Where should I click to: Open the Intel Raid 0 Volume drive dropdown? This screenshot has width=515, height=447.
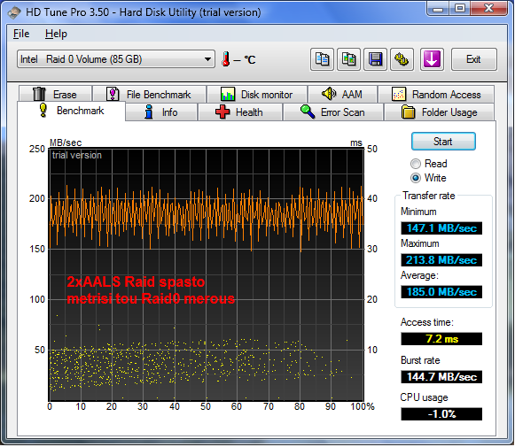click(x=116, y=59)
